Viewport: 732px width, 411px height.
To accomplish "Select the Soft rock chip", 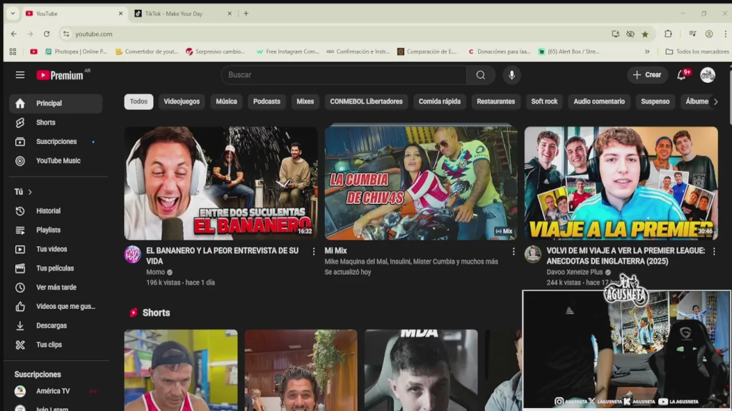I will 544,102.
